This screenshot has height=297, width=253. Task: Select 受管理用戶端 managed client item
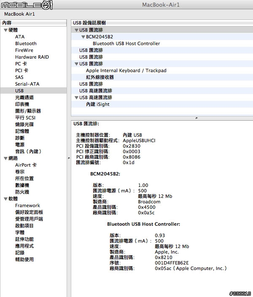point(29,219)
